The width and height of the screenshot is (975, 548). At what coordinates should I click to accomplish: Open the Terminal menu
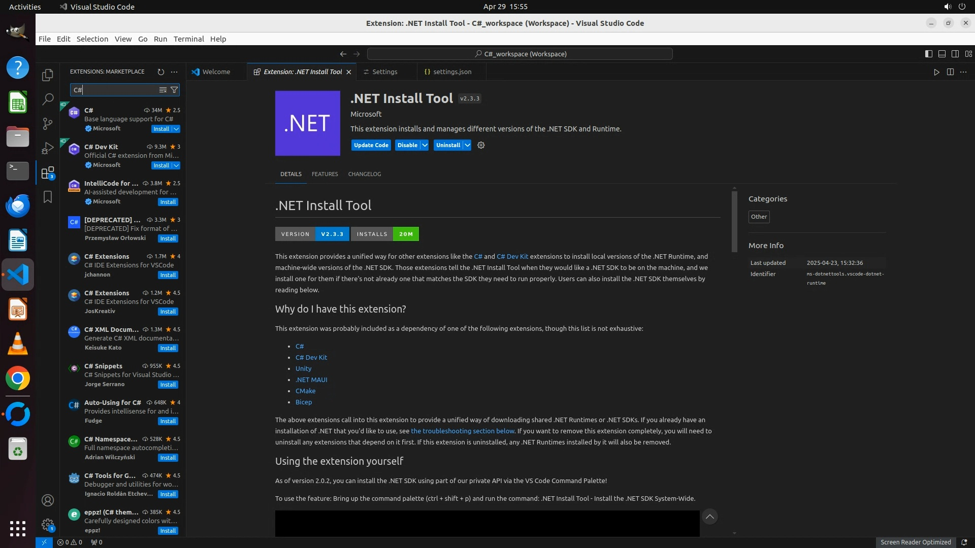[188, 39]
